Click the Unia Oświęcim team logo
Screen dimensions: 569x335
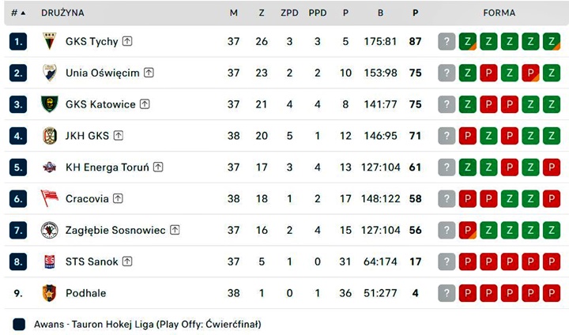pos(49,73)
